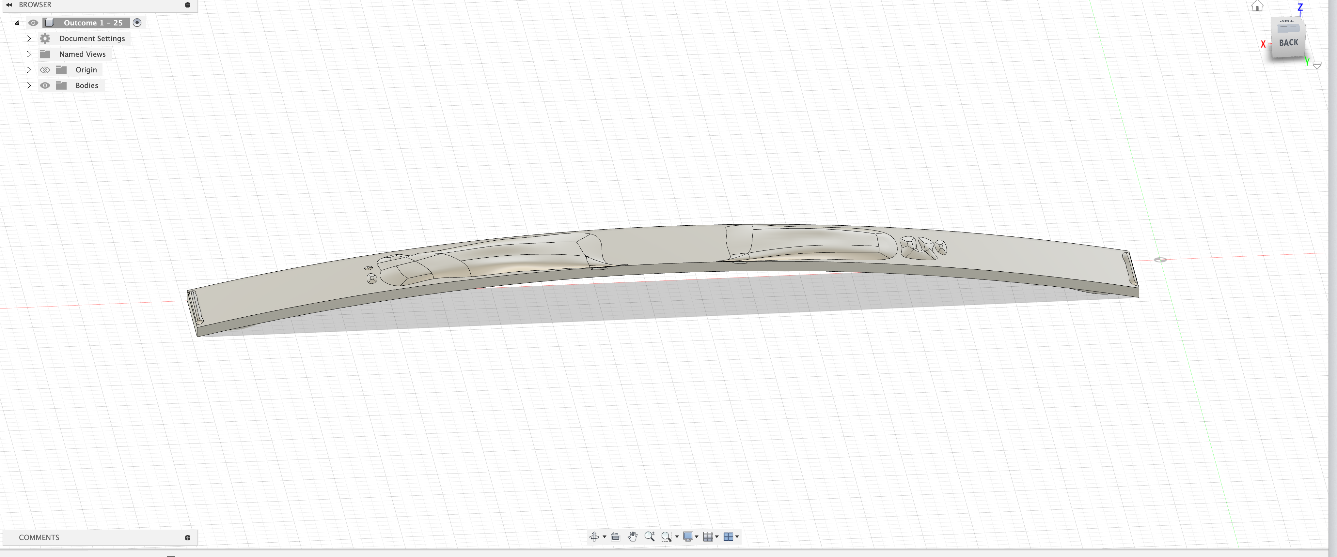The image size is (1337, 557).
Task: Click the BACK face of the ViewCube
Action: [x=1289, y=42]
